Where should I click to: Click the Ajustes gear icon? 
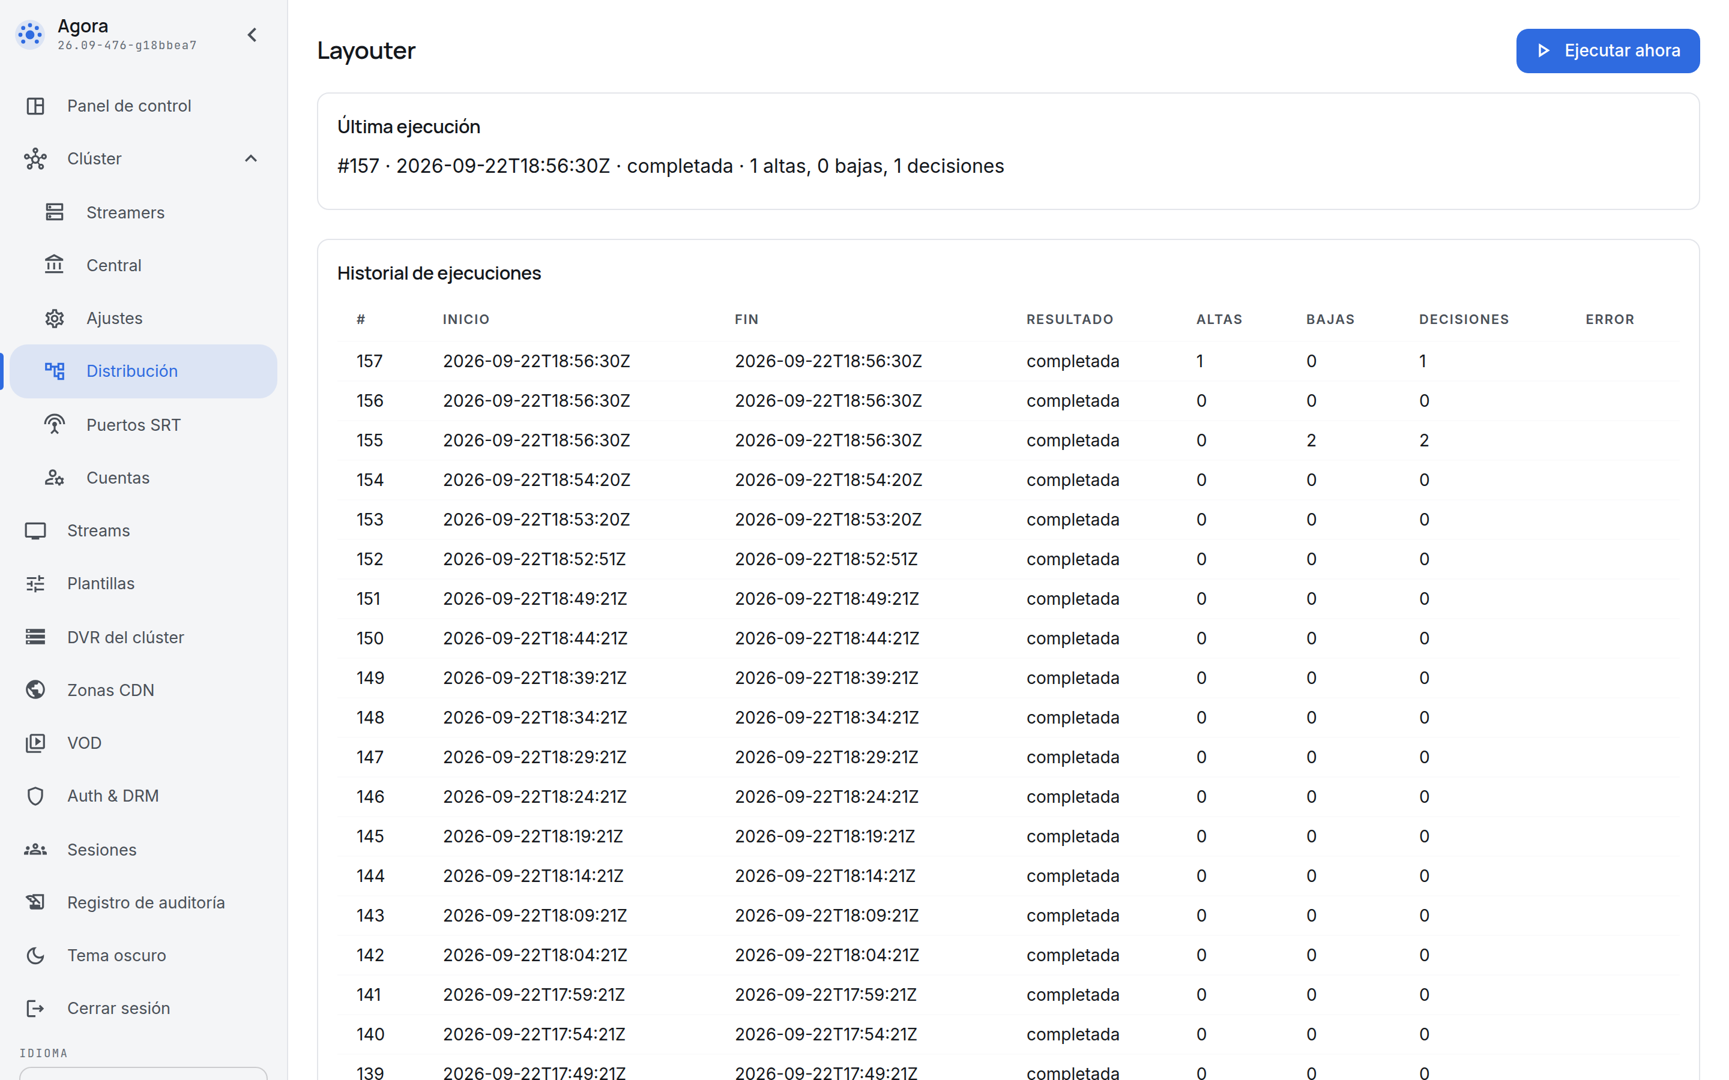tap(55, 318)
